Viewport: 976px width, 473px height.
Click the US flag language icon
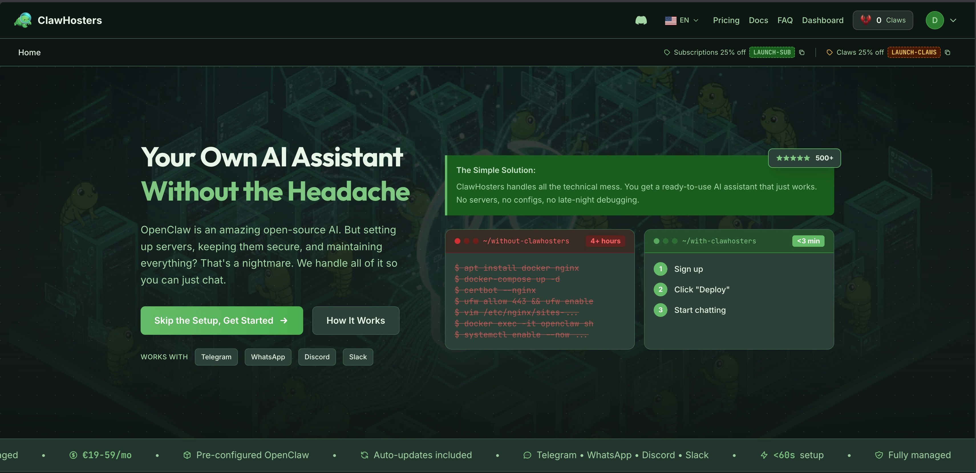click(x=671, y=21)
